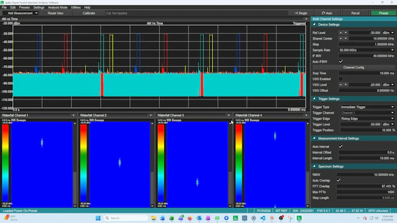Image resolution: width=397 pixels, height=223 pixels.
Task: Open the VSG Level dBm units dropdown
Action: point(388,85)
